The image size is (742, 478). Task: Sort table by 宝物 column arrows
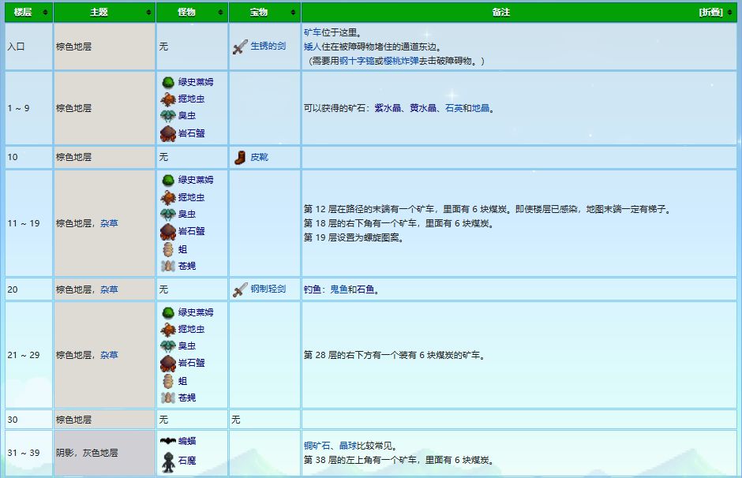[x=293, y=13]
